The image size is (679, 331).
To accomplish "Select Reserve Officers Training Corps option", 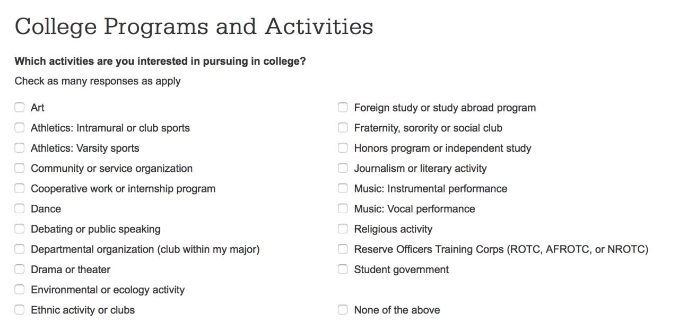I will point(343,249).
